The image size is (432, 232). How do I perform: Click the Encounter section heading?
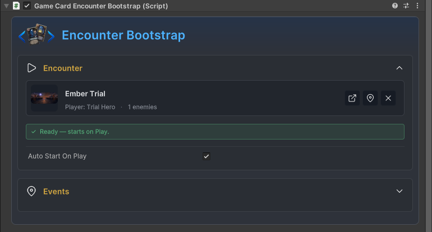pos(63,68)
